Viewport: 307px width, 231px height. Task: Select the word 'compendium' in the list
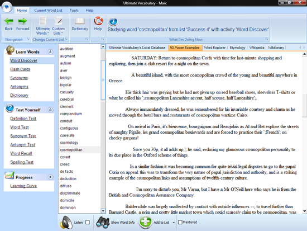pos(71,114)
